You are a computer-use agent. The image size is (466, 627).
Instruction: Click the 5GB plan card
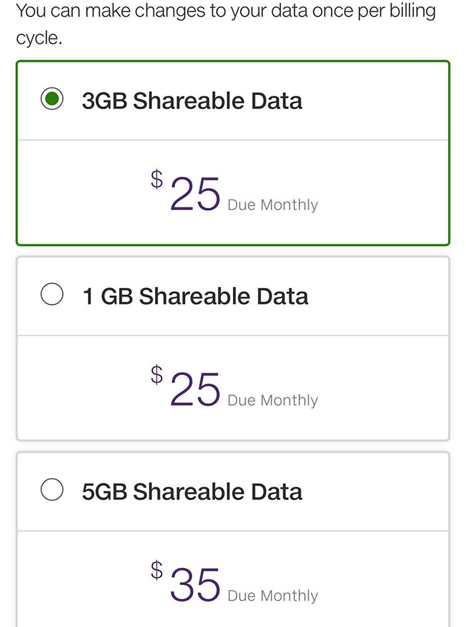click(x=232, y=539)
